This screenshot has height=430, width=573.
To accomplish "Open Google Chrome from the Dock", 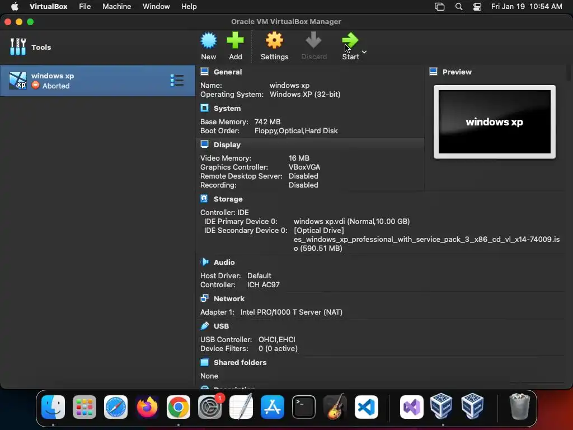I will (x=179, y=406).
